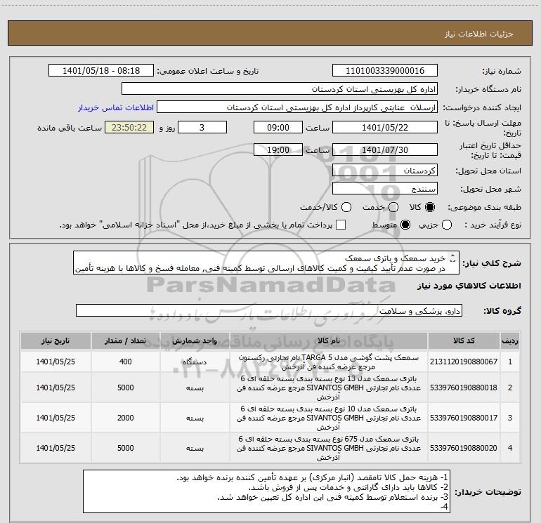Click the delivery city field سنندج

(385, 189)
